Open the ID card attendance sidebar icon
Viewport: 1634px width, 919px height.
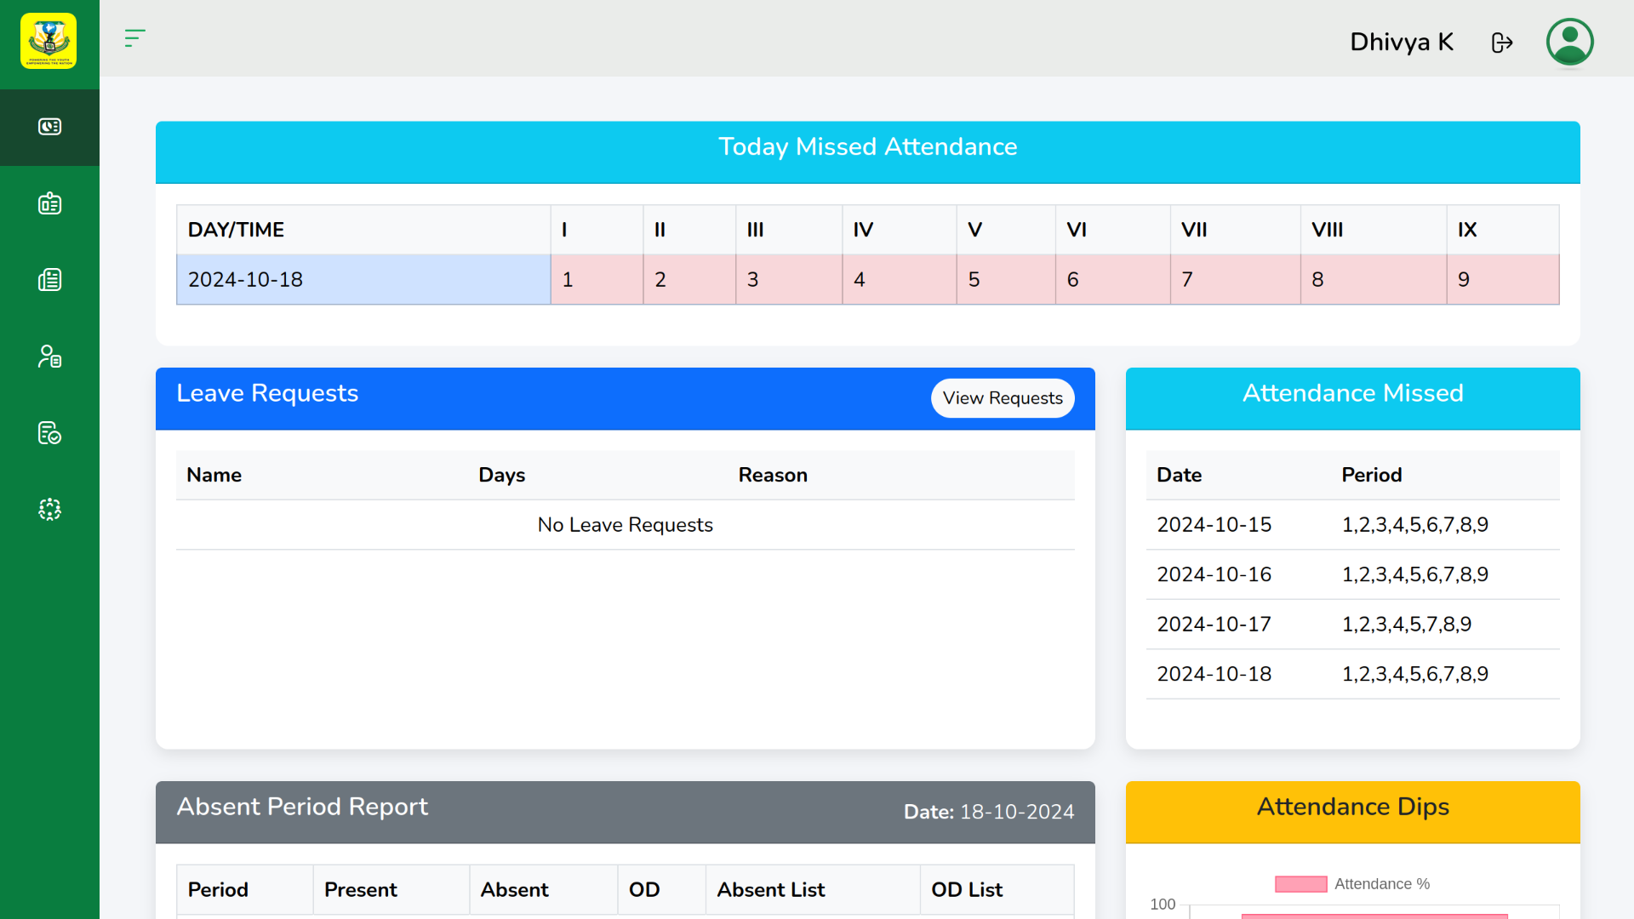tap(49, 203)
